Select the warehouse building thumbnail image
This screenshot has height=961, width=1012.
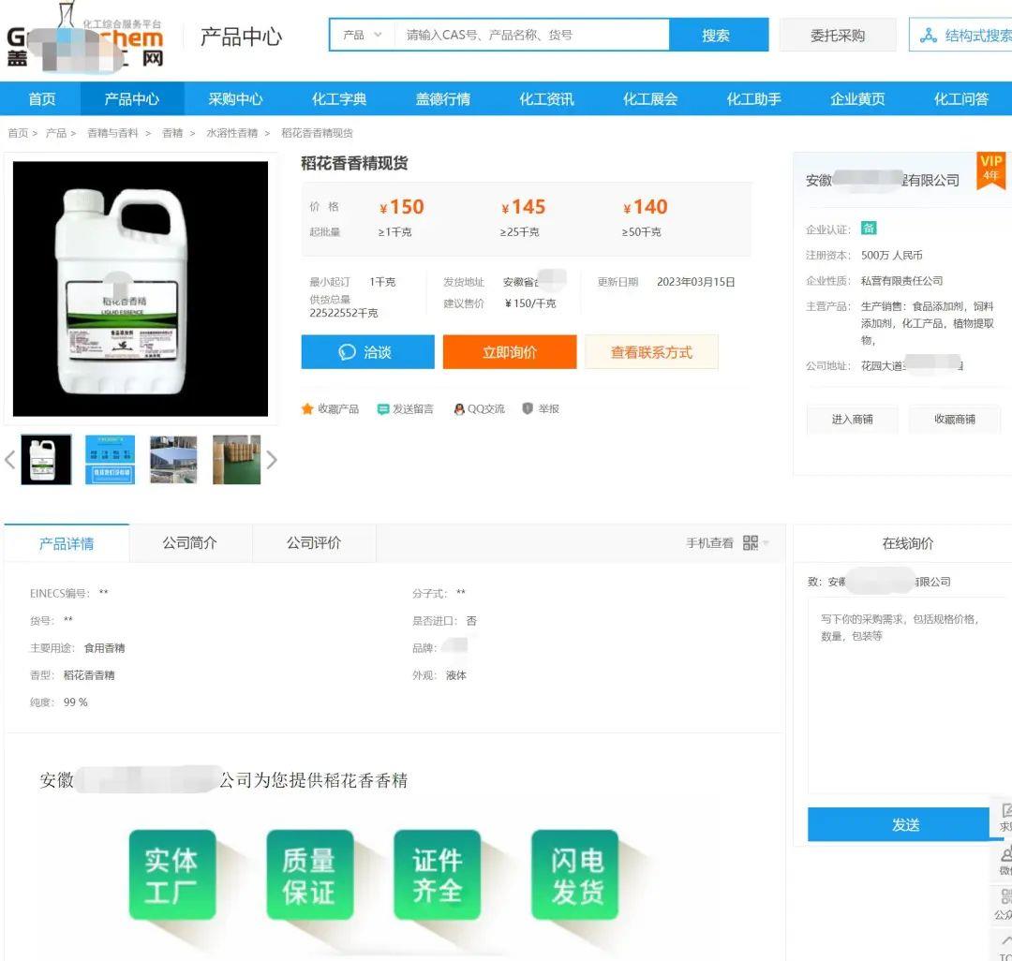pyautogui.click(x=173, y=460)
